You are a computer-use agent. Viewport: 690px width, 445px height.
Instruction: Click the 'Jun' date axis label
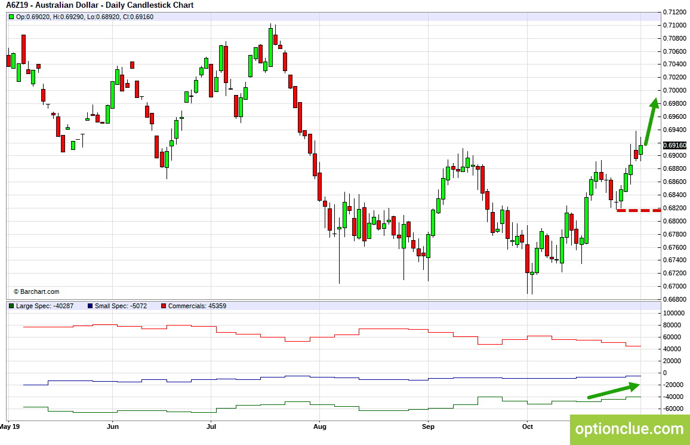coord(113,426)
